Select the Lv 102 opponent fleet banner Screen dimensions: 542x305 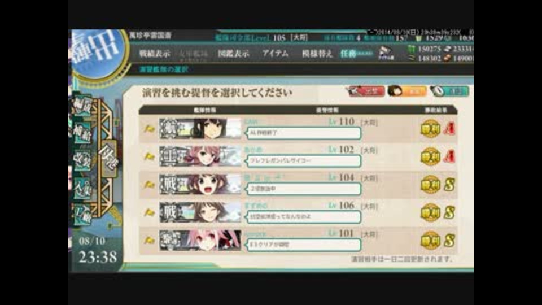(x=200, y=156)
